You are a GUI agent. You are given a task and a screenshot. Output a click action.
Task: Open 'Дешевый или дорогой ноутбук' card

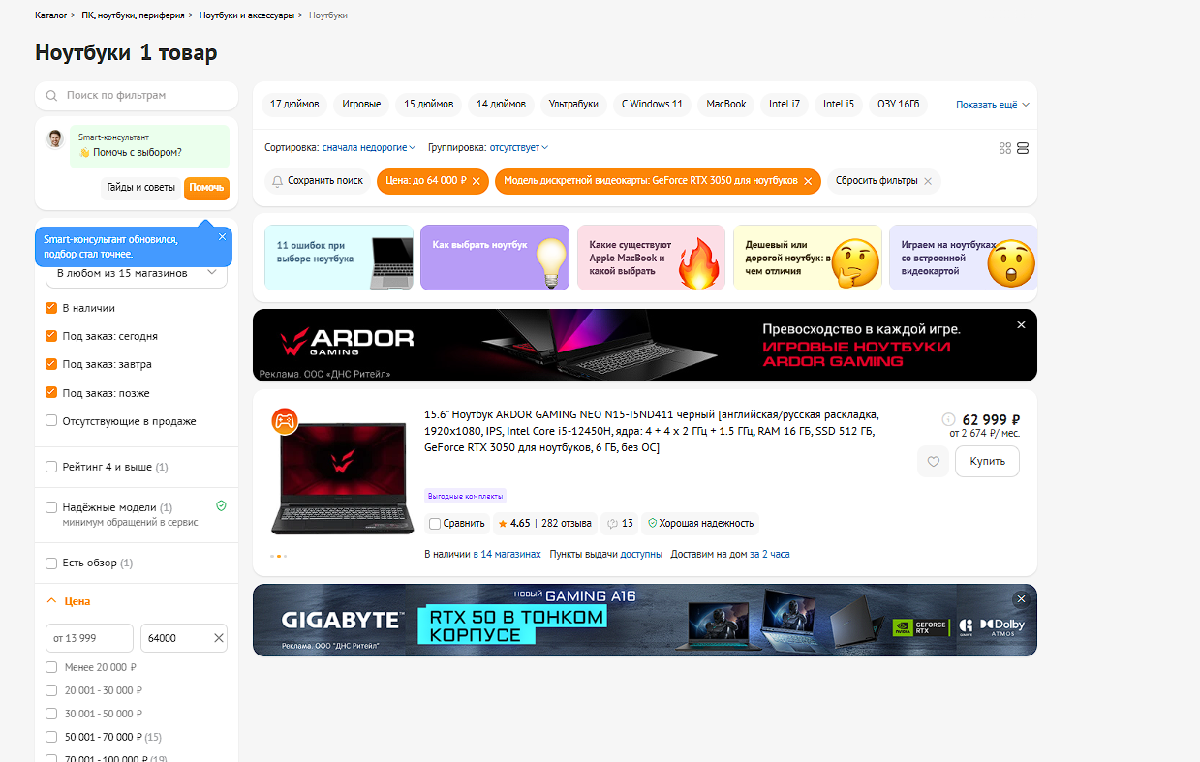[808, 258]
